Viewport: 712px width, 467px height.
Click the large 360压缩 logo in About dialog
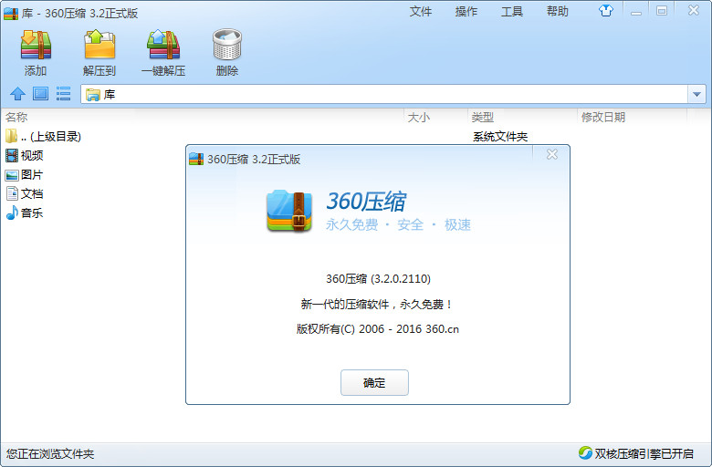coord(289,211)
